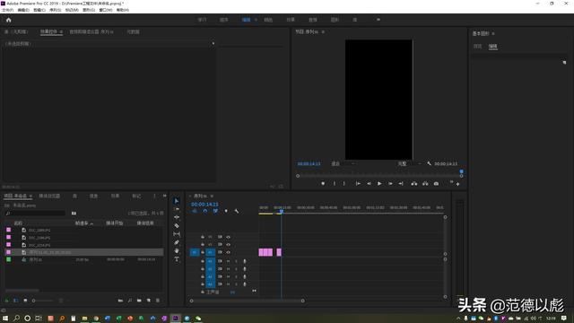Toggle V1 track output eye

pyautogui.click(x=228, y=252)
